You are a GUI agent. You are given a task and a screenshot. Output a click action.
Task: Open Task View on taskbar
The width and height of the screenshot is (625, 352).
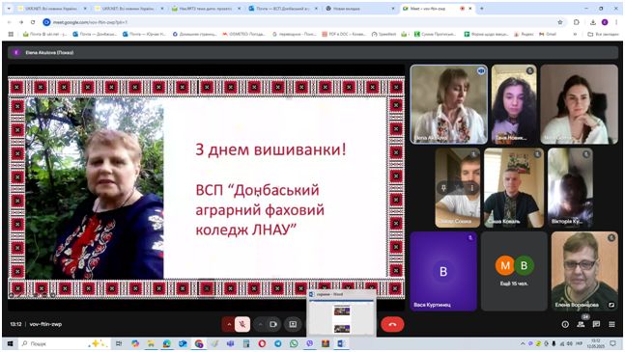pyautogui.click(x=119, y=343)
